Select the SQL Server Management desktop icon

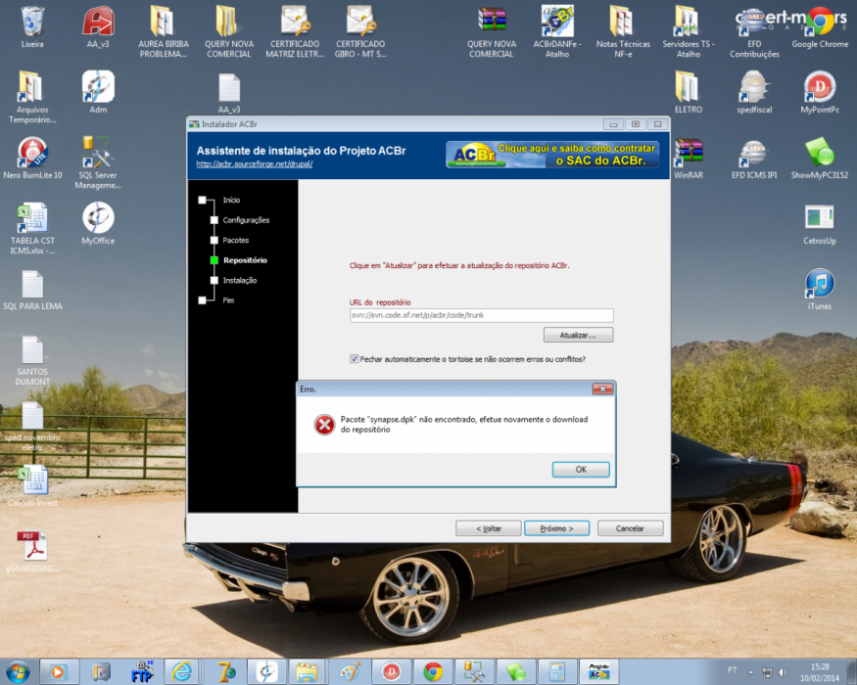[x=98, y=162]
